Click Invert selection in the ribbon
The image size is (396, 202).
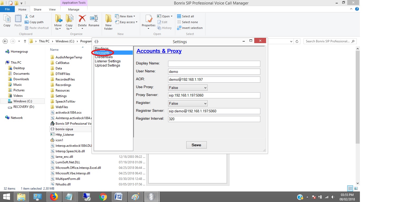[190, 28]
